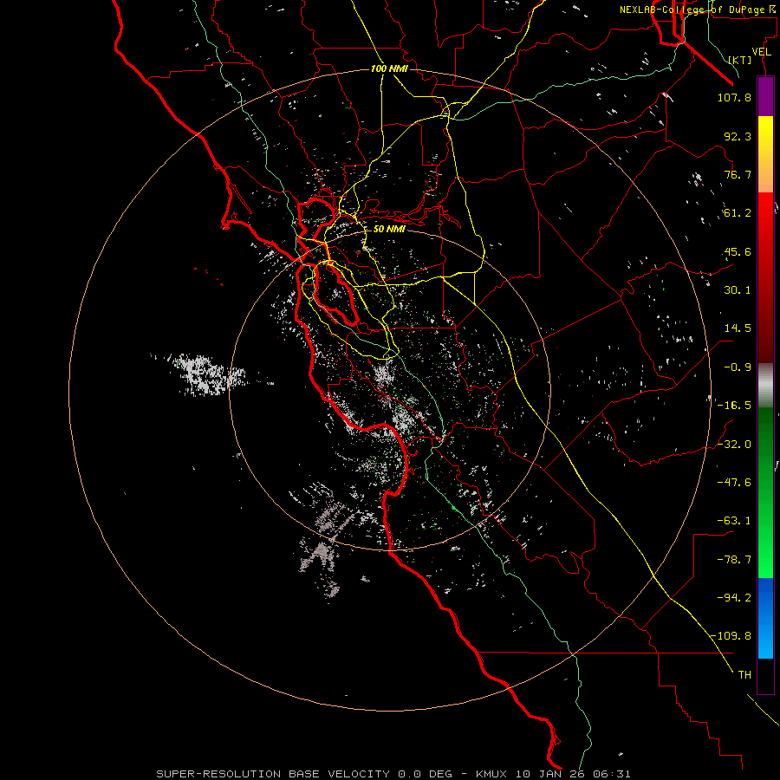Click the purple segment of color bar
The width and height of the screenshot is (780, 780).
765,96
